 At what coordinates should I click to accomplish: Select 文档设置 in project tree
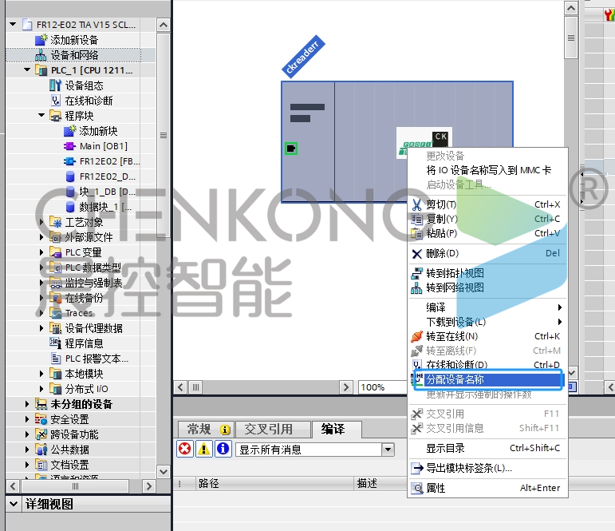[69, 465]
